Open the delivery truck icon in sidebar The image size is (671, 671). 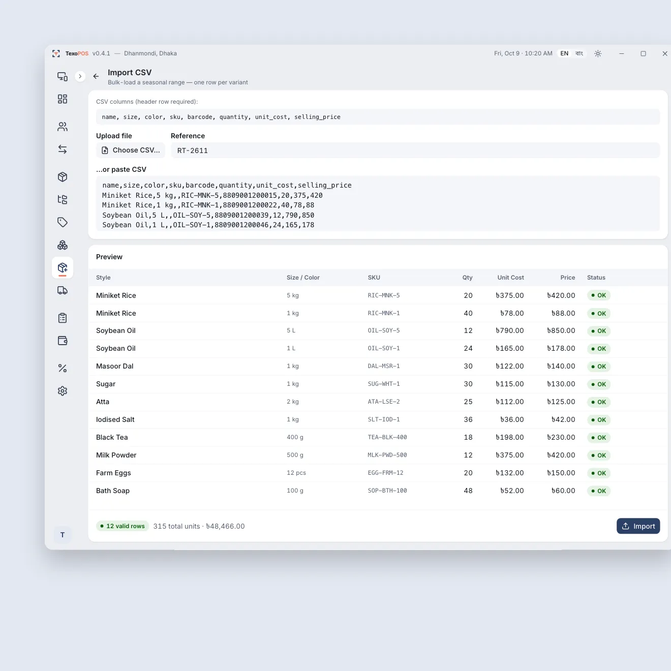coord(63,290)
